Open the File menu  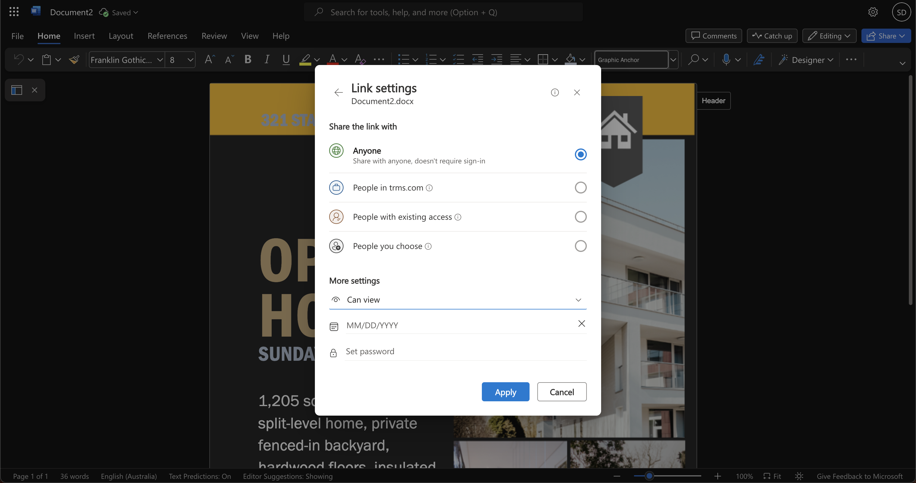17,36
